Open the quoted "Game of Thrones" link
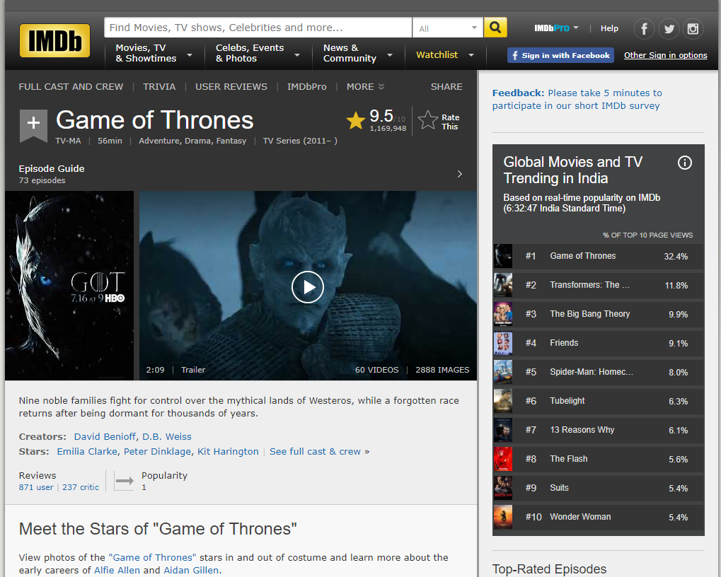 (152, 557)
